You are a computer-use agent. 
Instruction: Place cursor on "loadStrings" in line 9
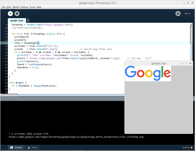34,25
